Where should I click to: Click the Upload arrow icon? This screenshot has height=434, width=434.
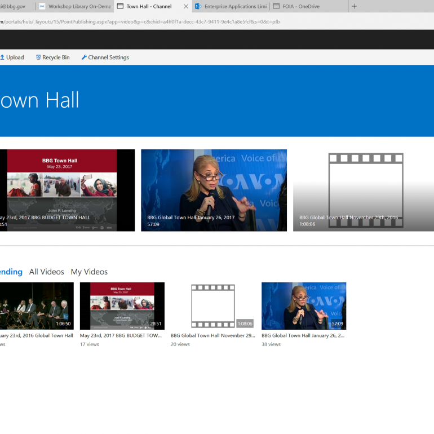(x=2, y=57)
